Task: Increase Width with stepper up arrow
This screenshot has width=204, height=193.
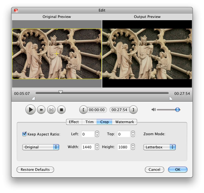Action: coord(97,145)
